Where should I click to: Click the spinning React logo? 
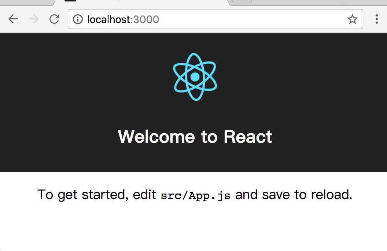point(195,77)
